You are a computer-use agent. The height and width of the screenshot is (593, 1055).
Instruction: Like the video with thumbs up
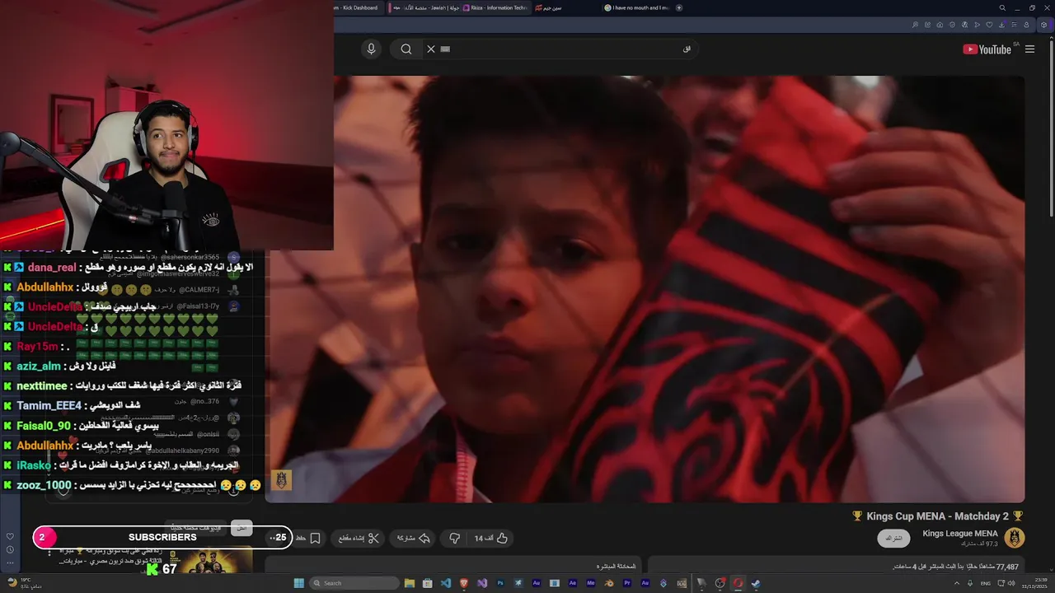point(492,538)
